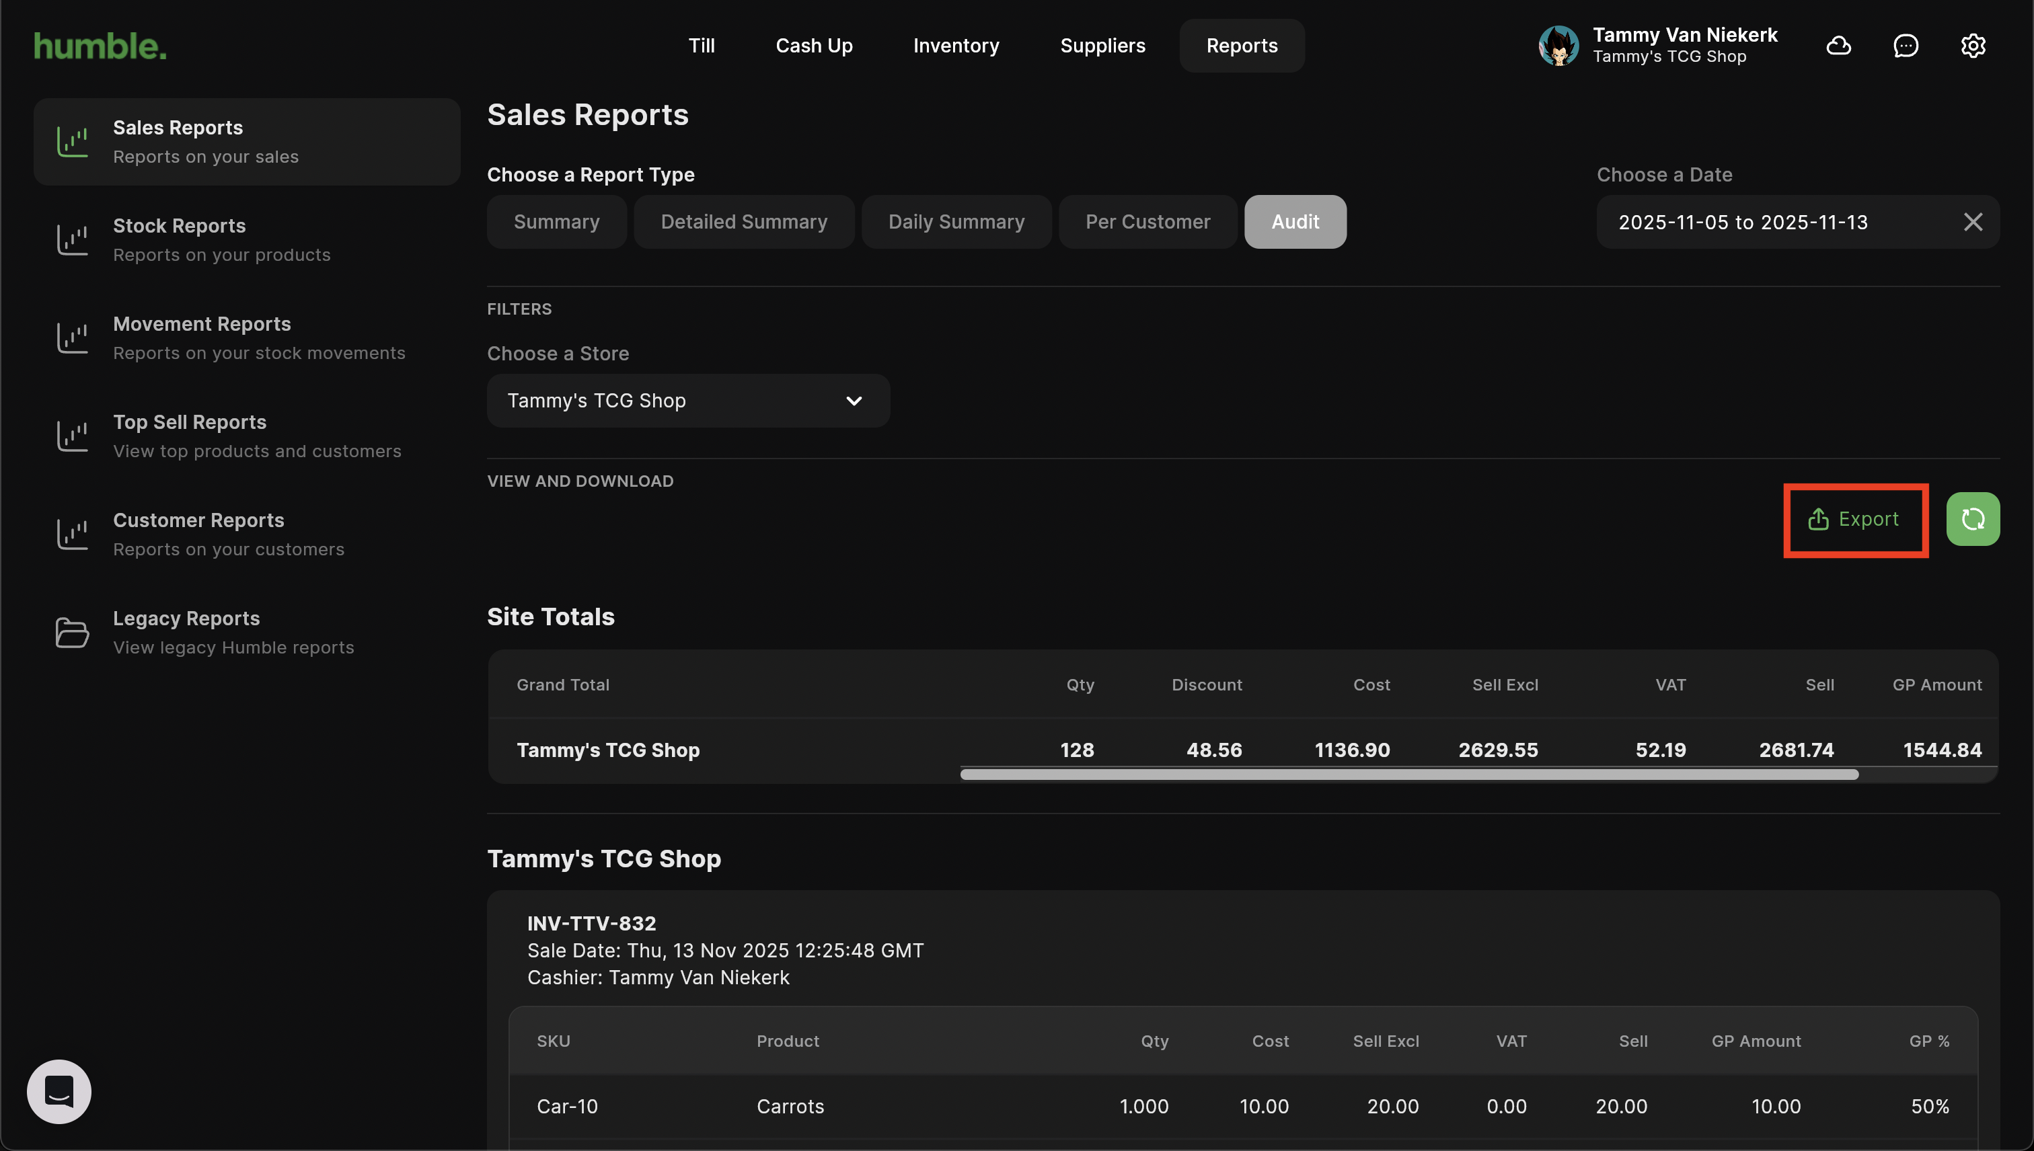Open the Inventory tab
This screenshot has width=2034, height=1151.
click(x=956, y=46)
